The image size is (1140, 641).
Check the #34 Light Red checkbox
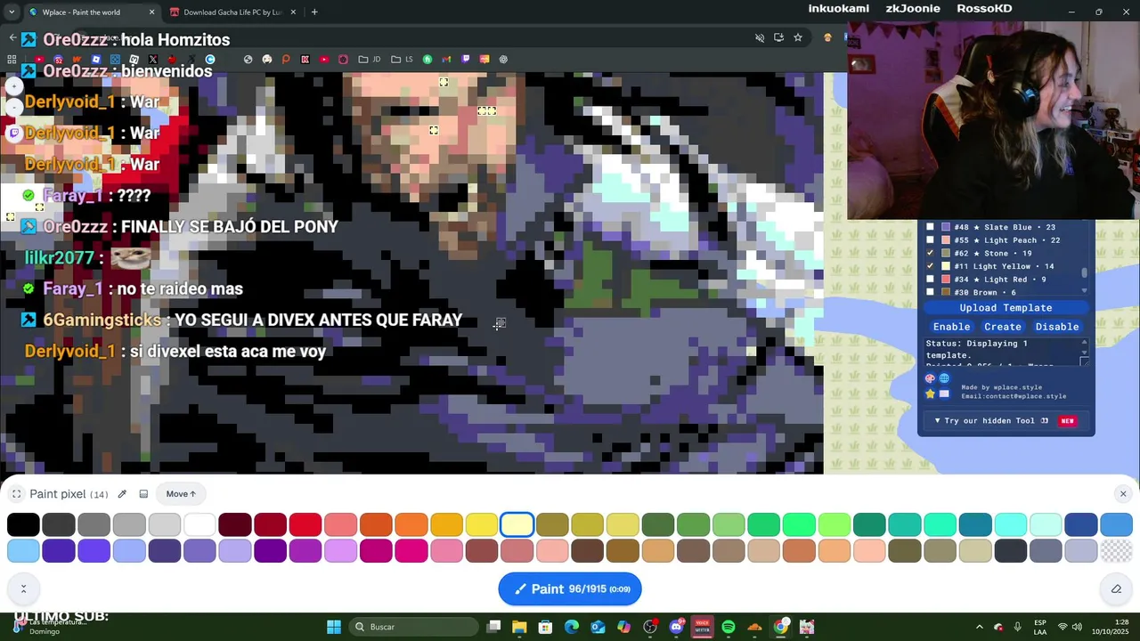[931, 280]
